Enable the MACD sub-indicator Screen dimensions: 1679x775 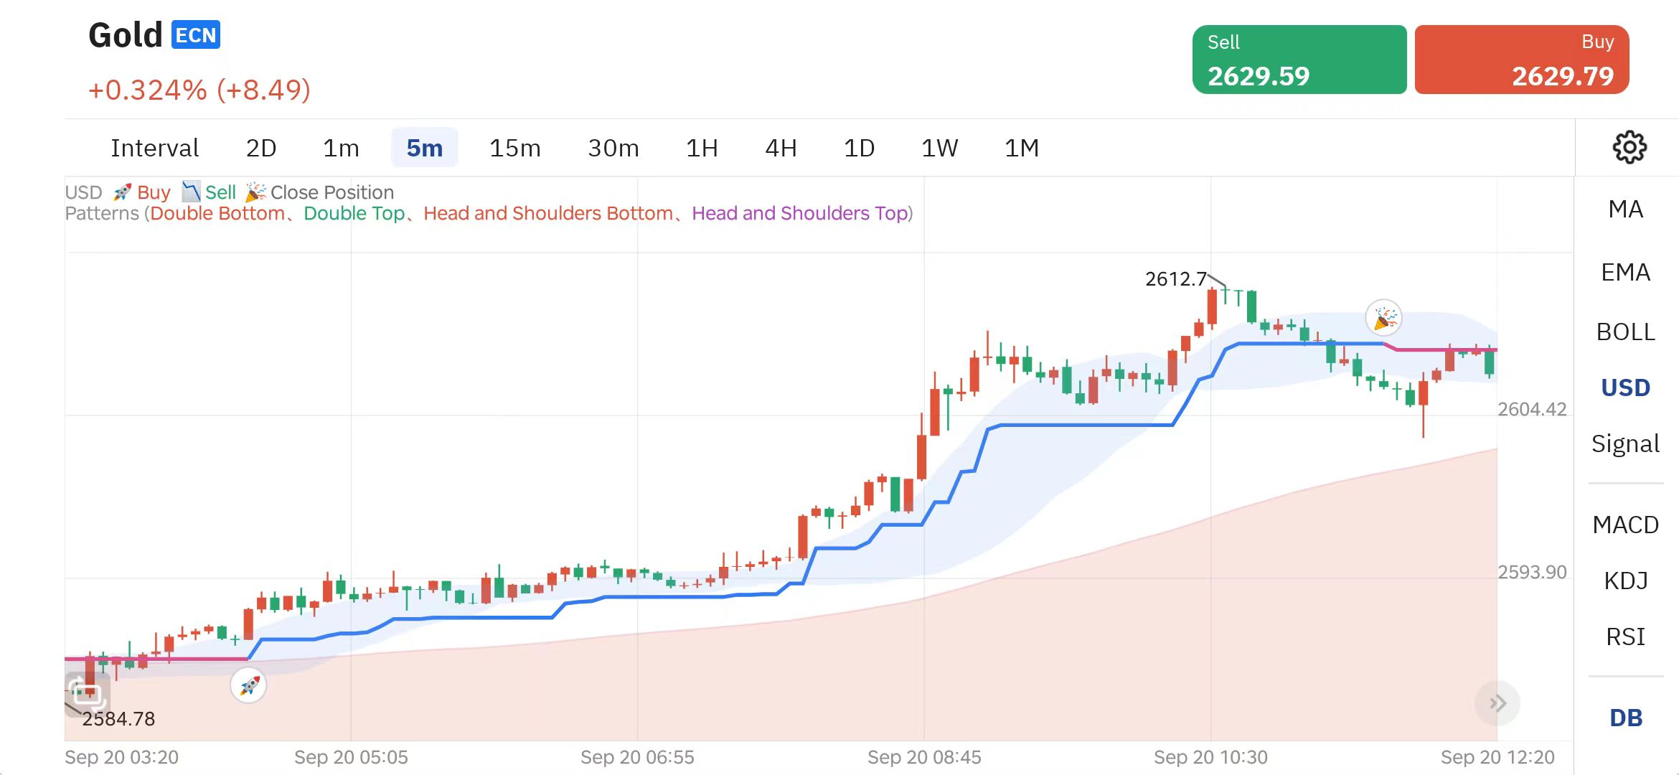[1625, 525]
